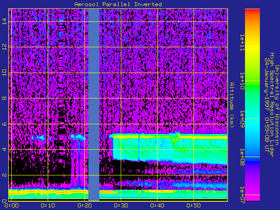This screenshot has width=280, height=210.
Task: Click the altitude axis label 14
Action: point(4,21)
